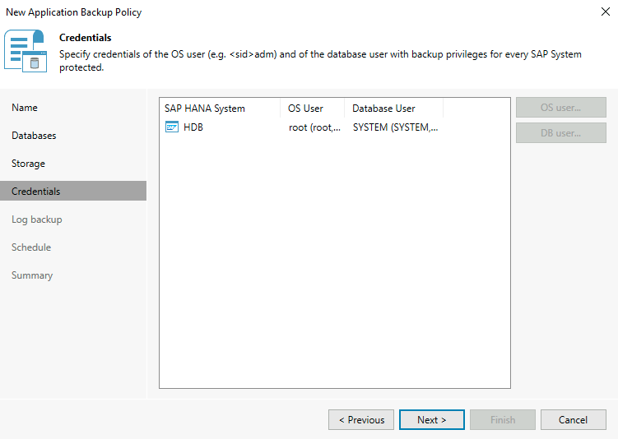This screenshot has width=618, height=439.
Task: Go back with the Previous button
Action: pos(361,420)
